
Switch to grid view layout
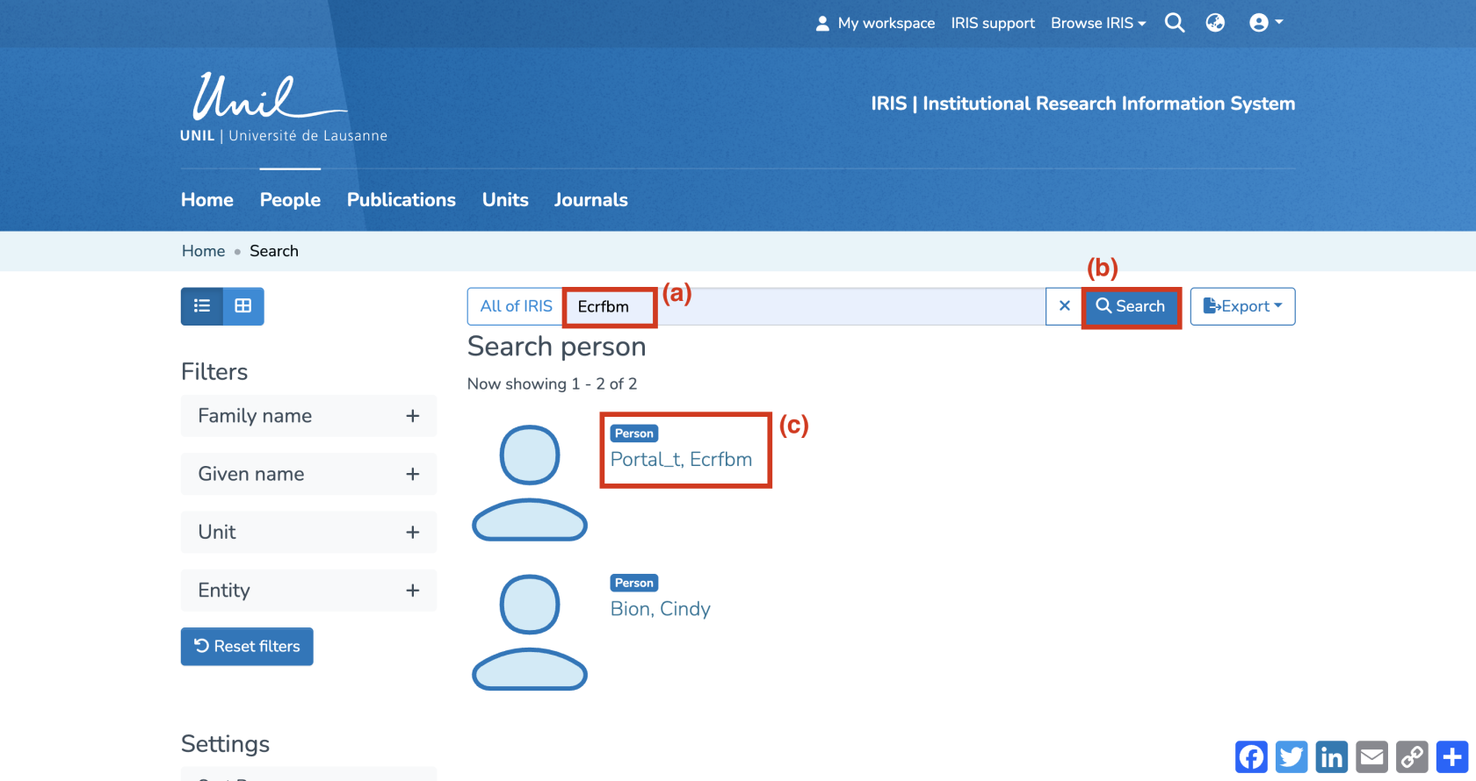point(243,306)
